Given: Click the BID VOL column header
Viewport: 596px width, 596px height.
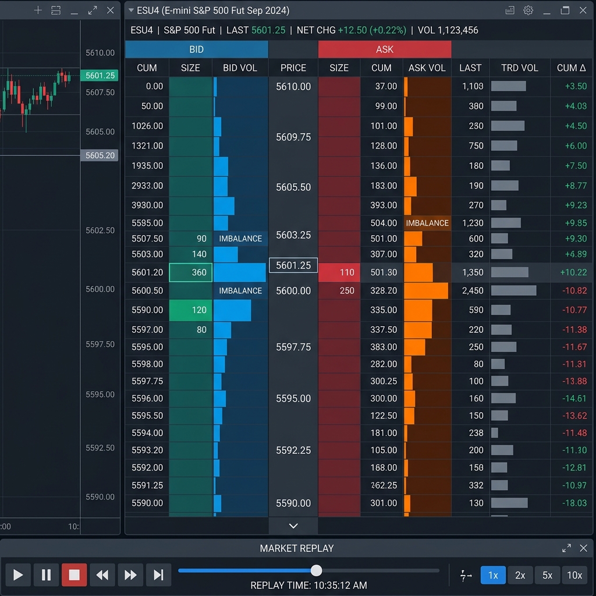Looking at the screenshot, I should point(240,68).
